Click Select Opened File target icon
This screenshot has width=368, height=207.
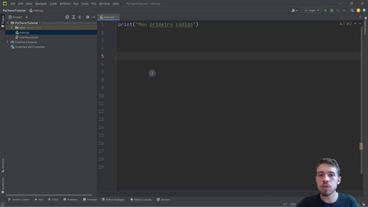coord(67,17)
